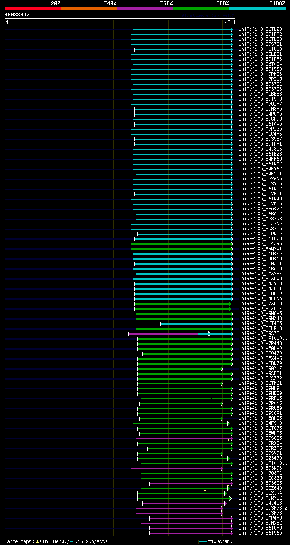Select hit label UniRef100_B4G013
The image size is (290, 545).
pyautogui.click(x=260, y=258)
